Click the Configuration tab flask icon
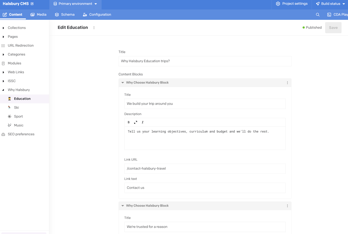This screenshot has height=234, width=348. 85,14
